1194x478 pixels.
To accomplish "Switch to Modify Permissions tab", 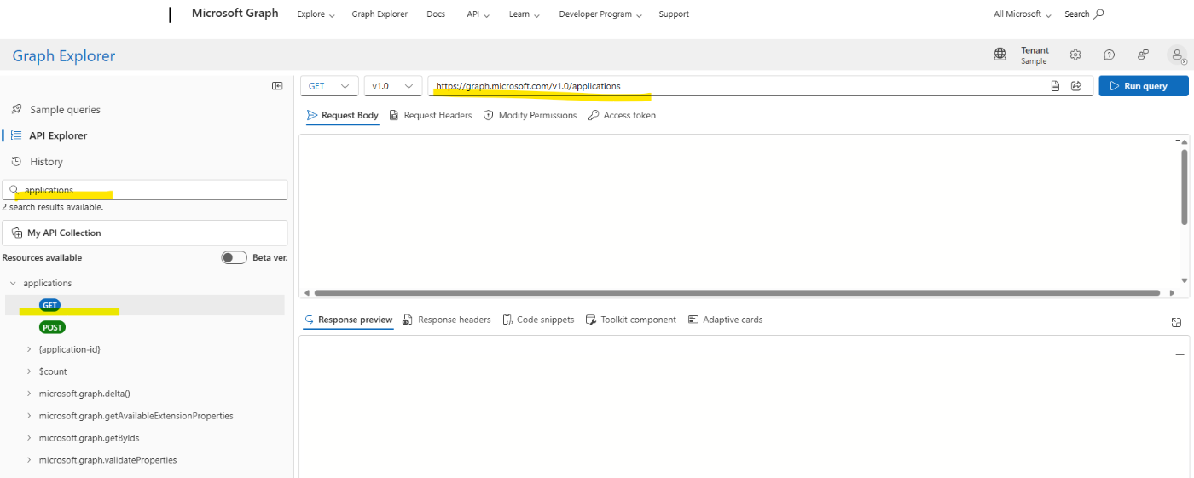I will coord(530,115).
